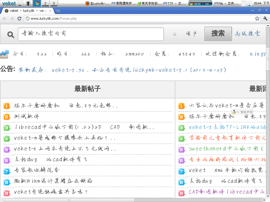Open the veket X86平板价格 reply thread

(227, 170)
